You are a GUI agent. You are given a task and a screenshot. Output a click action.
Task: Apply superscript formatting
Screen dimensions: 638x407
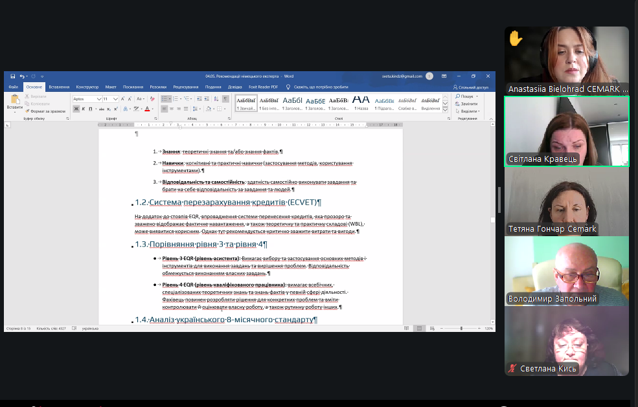[x=115, y=109]
